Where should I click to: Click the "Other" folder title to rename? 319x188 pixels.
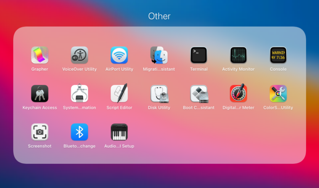tap(159, 16)
